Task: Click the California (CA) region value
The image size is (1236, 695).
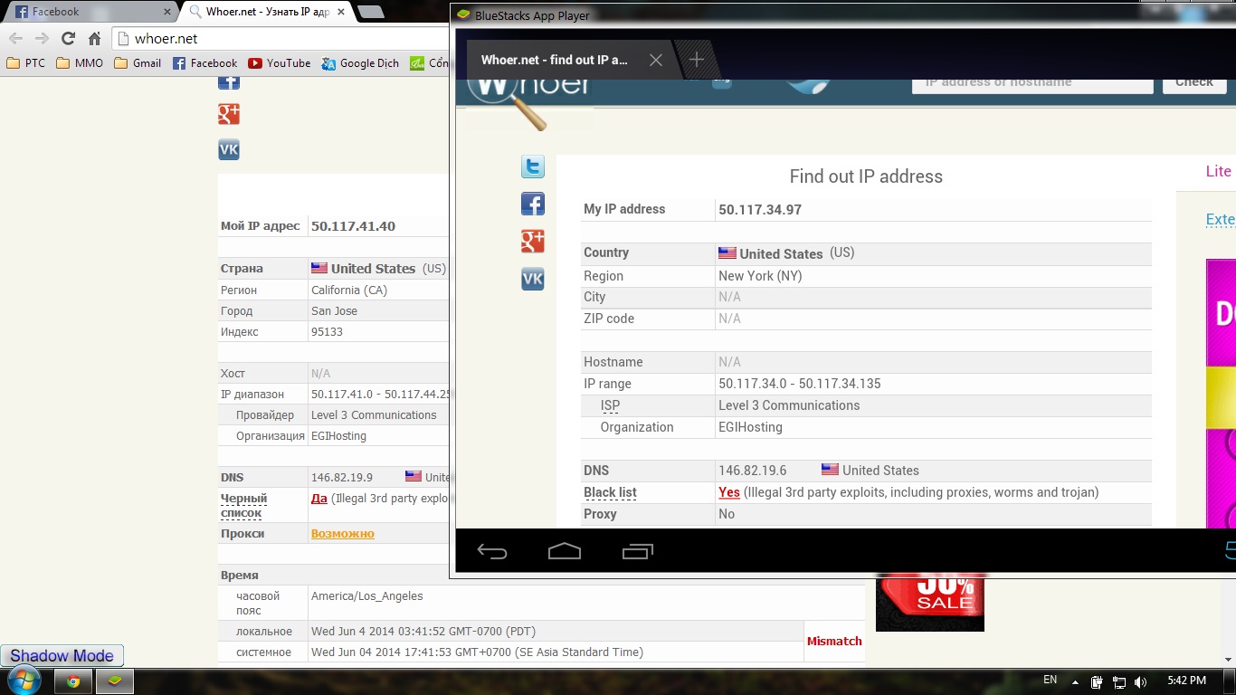Action: pos(349,290)
